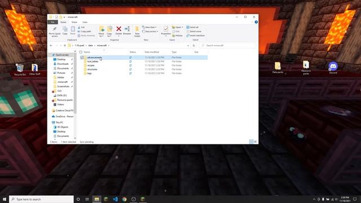Click Edit in the Open group
This screenshot has height=203, width=361.
(x=176, y=32)
